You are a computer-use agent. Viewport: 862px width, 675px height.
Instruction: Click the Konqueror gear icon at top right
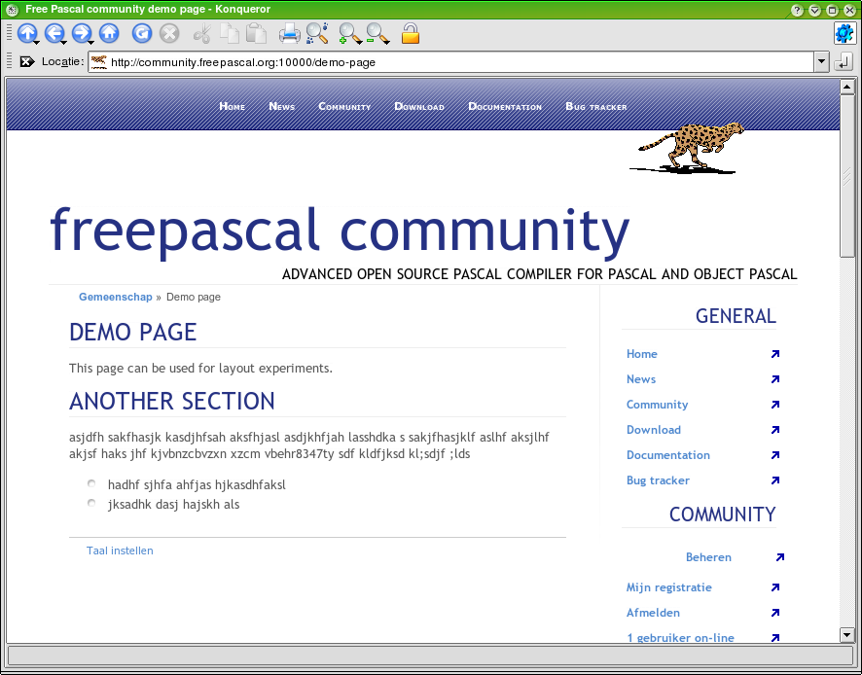tap(844, 33)
